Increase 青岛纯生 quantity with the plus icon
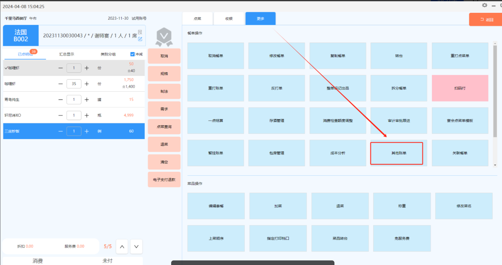The image size is (502, 265). click(87, 99)
